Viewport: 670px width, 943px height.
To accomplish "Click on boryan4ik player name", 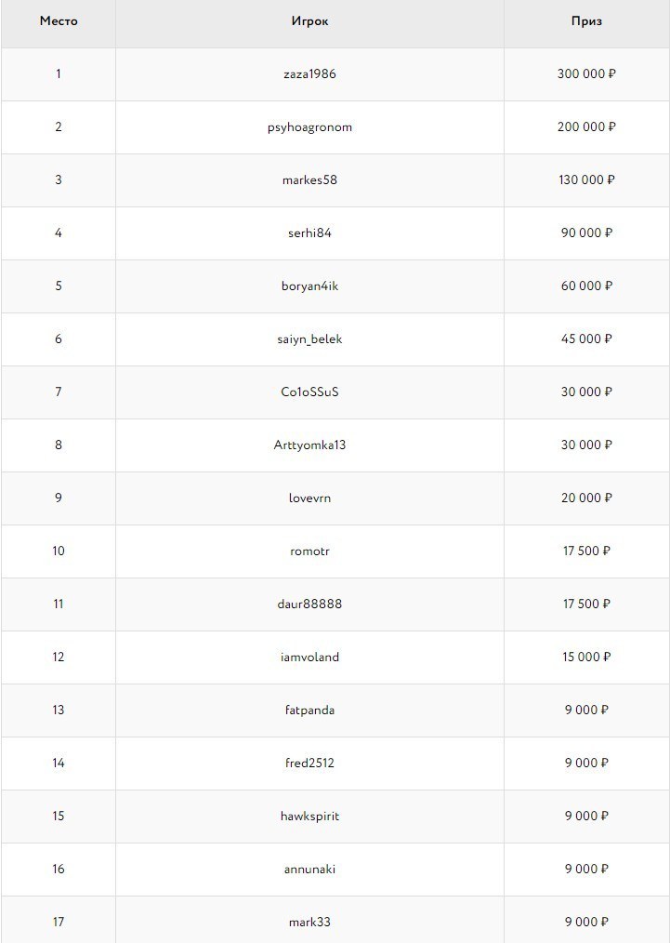I will click(x=309, y=286).
